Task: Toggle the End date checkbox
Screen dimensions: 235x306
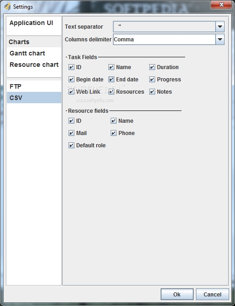Action: click(111, 80)
